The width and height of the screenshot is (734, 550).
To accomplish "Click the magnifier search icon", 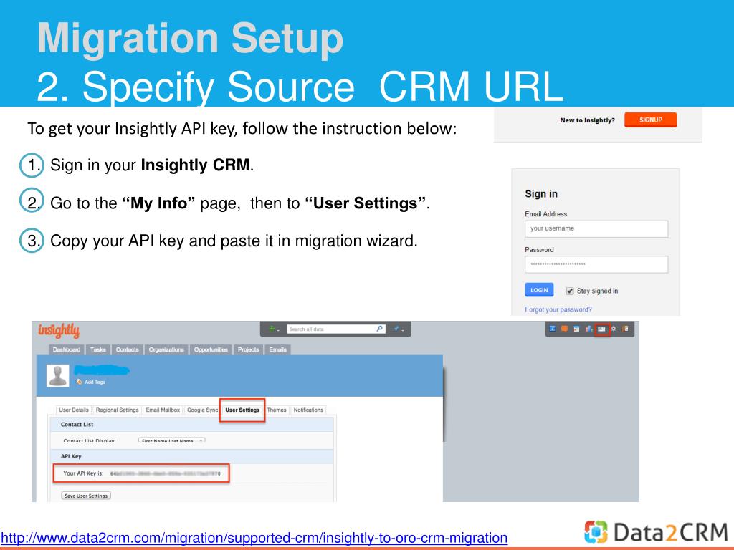I will (380, 329).
